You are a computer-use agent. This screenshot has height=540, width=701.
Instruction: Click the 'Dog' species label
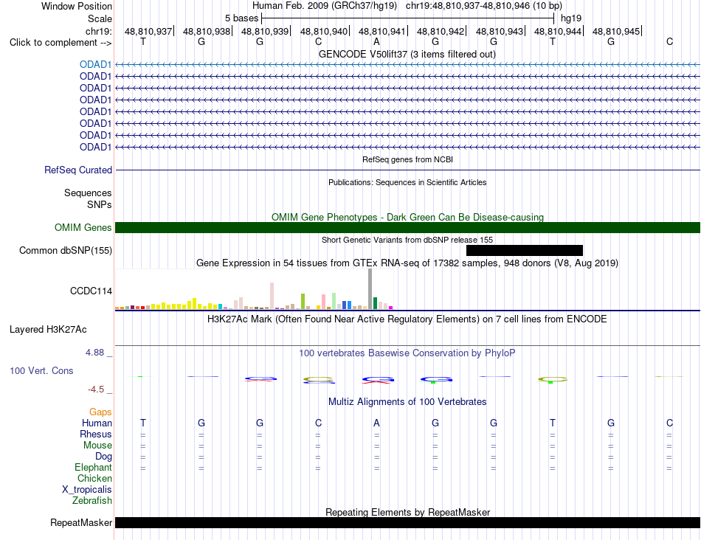[103, 457]
